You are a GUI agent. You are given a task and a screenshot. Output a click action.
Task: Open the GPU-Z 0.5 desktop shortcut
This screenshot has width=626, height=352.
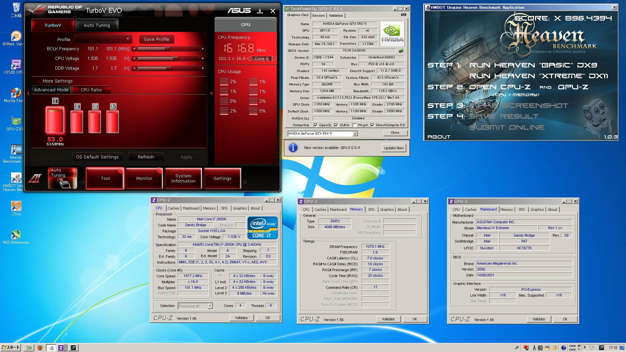[16, 123]
